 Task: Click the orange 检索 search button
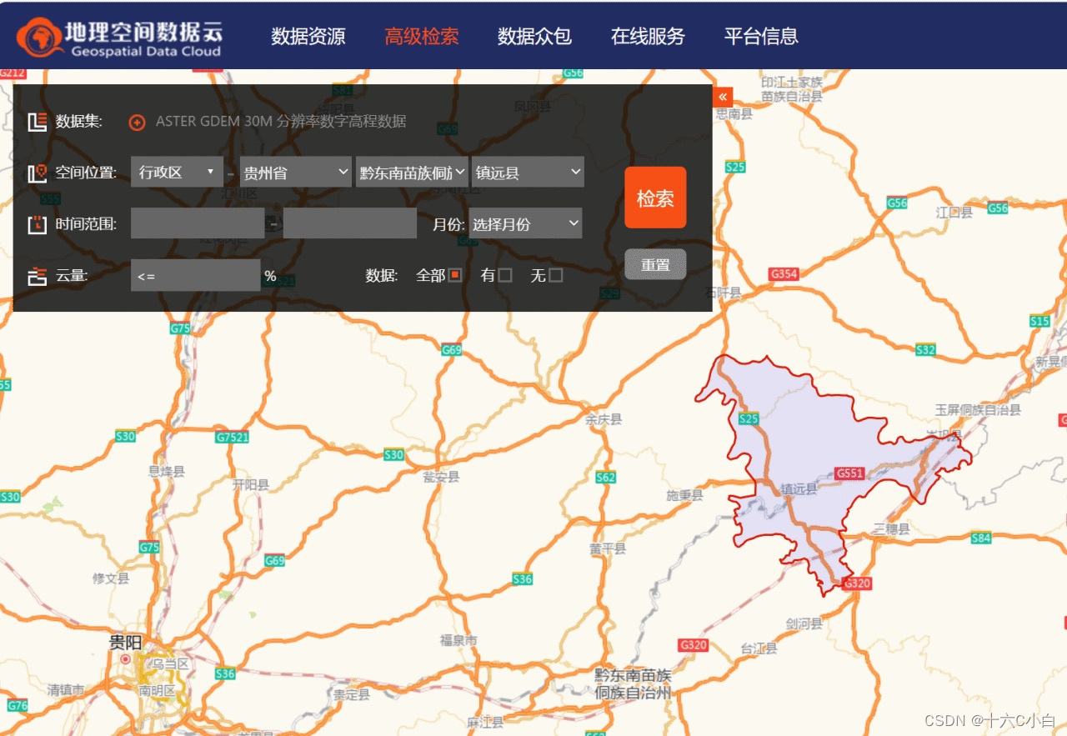coord(655,198)
